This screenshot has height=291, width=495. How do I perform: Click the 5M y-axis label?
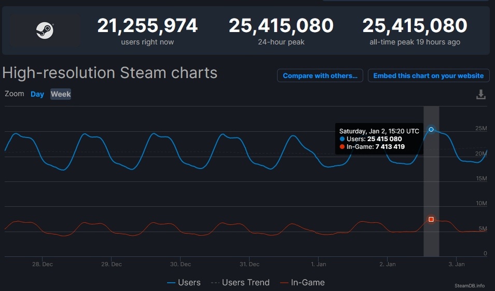pyautogui.click(x=483, y=228)
